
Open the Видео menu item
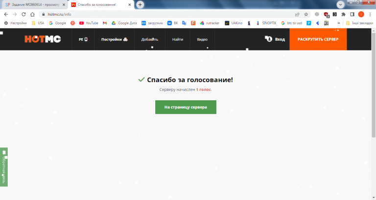click(202, 39)
